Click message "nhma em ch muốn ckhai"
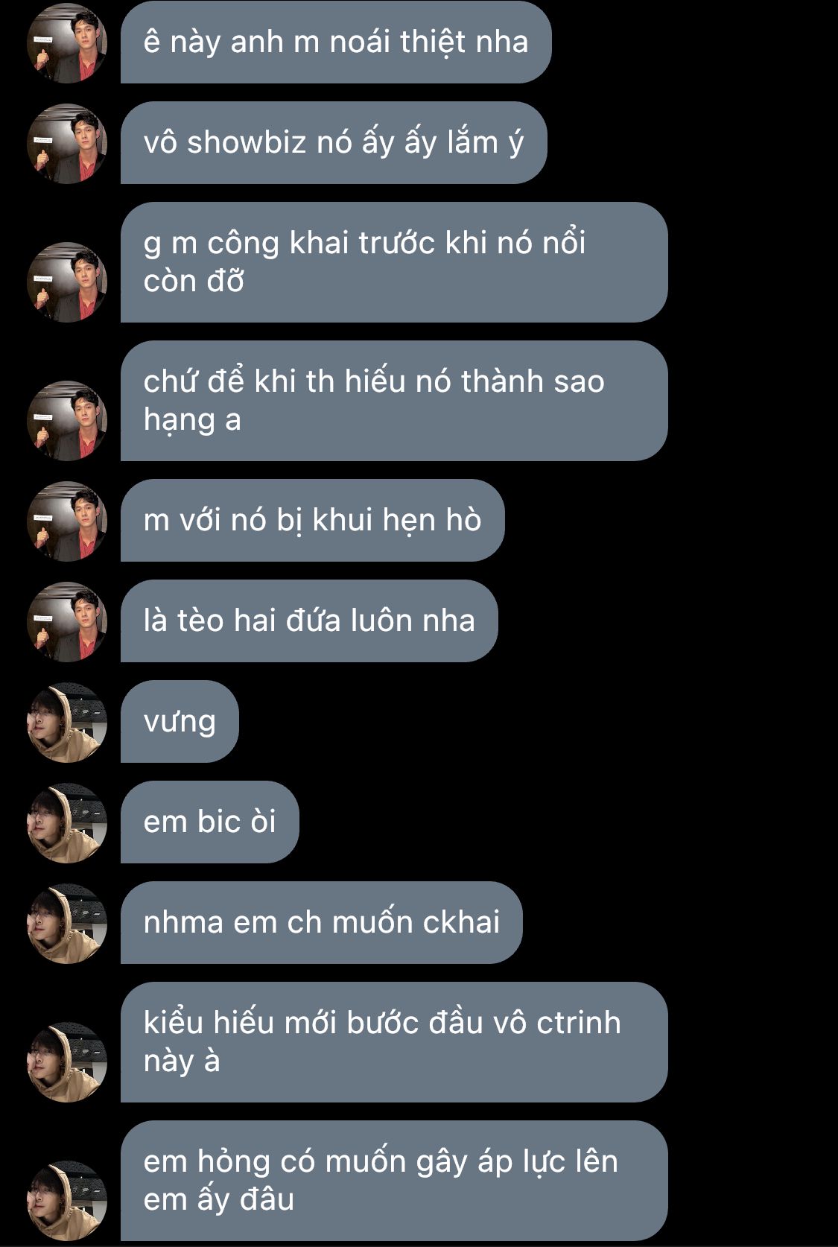Viewport: 838px width, 1247px height. (322, 922)
